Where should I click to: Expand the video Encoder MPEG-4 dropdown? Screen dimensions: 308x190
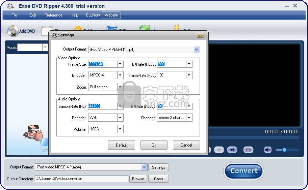coord(120,75)
